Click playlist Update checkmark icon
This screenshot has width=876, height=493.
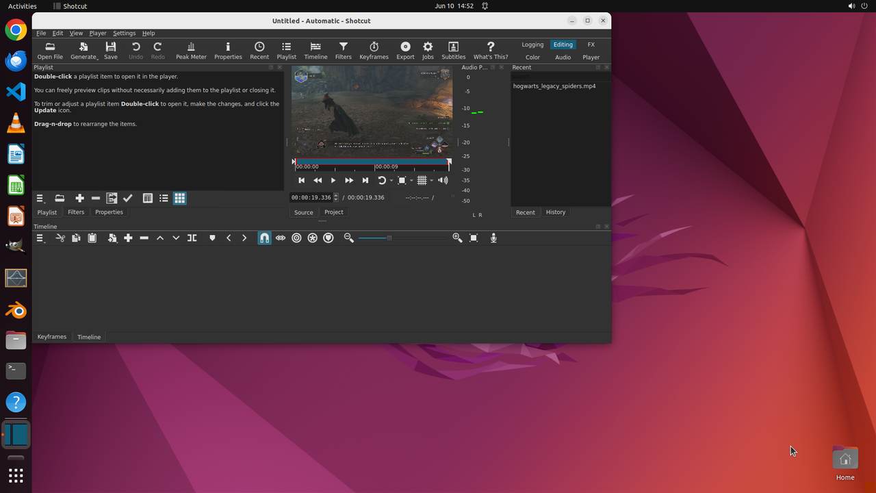128,198
